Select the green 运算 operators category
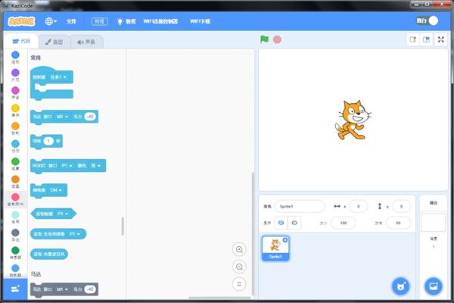 (15, 164)
